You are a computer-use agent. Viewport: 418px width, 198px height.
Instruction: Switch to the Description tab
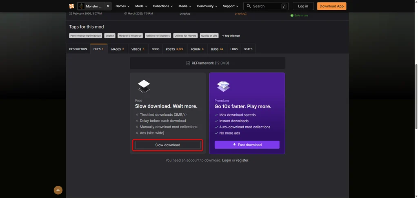[x=78, y=49]
